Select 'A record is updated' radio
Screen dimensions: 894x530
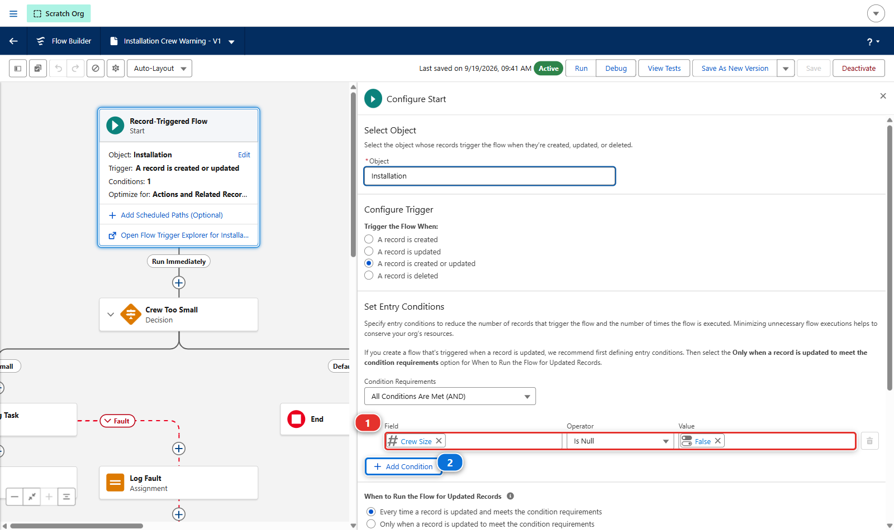pyautogui.click(x=369, y=251)
